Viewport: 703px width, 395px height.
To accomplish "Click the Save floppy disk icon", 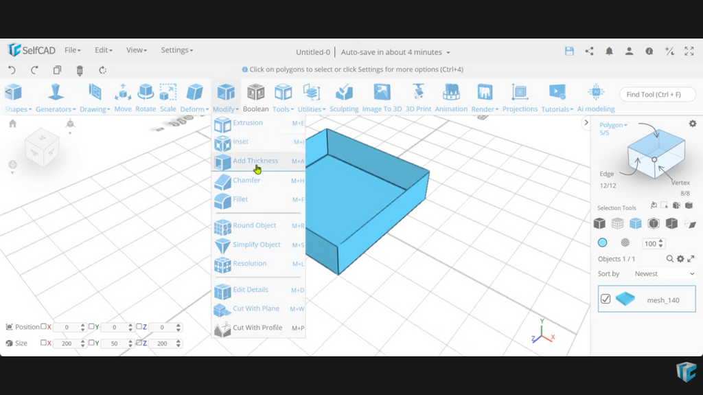I will [x=569, y=51].
